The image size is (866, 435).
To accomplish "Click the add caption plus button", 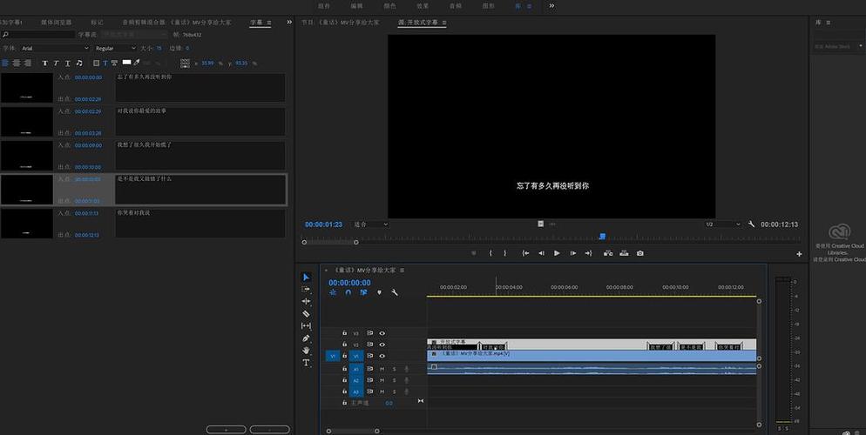I will [226, 430].
